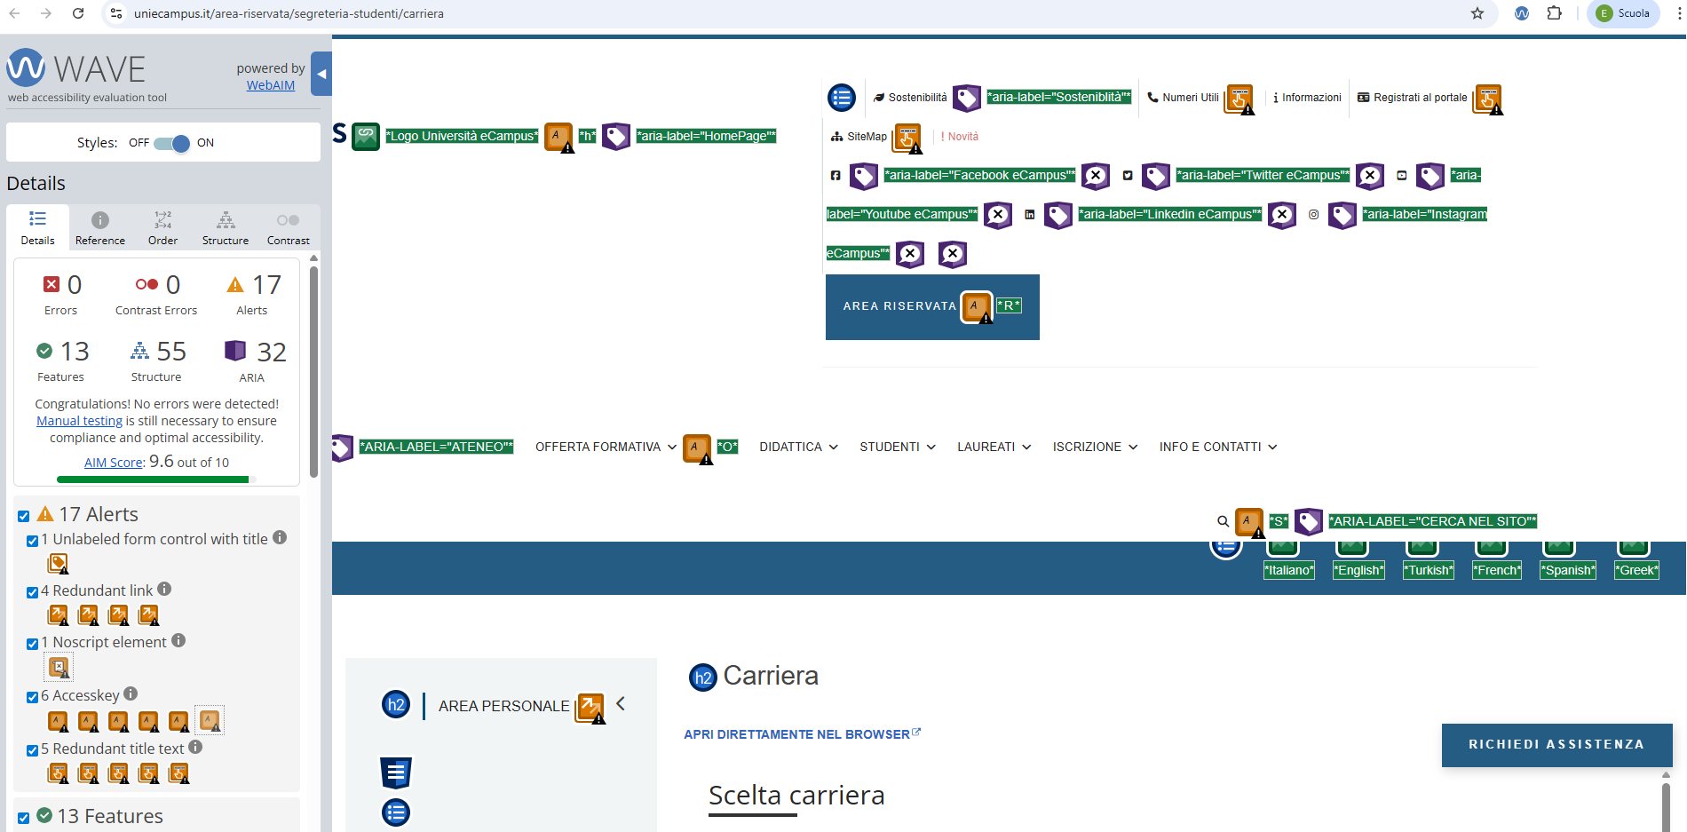Screen dimensions: 1687x832
Task: Uncheck the Unlabeled form control with title checkbox
Action: click(32, 541)
